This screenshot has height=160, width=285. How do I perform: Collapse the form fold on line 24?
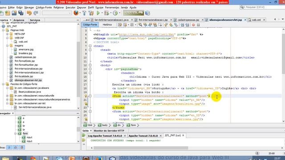coord(90,112)
